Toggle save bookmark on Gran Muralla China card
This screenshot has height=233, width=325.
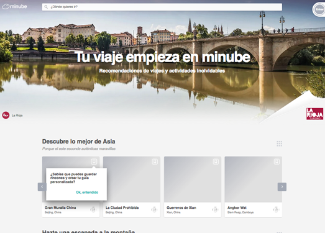point(94,162)
